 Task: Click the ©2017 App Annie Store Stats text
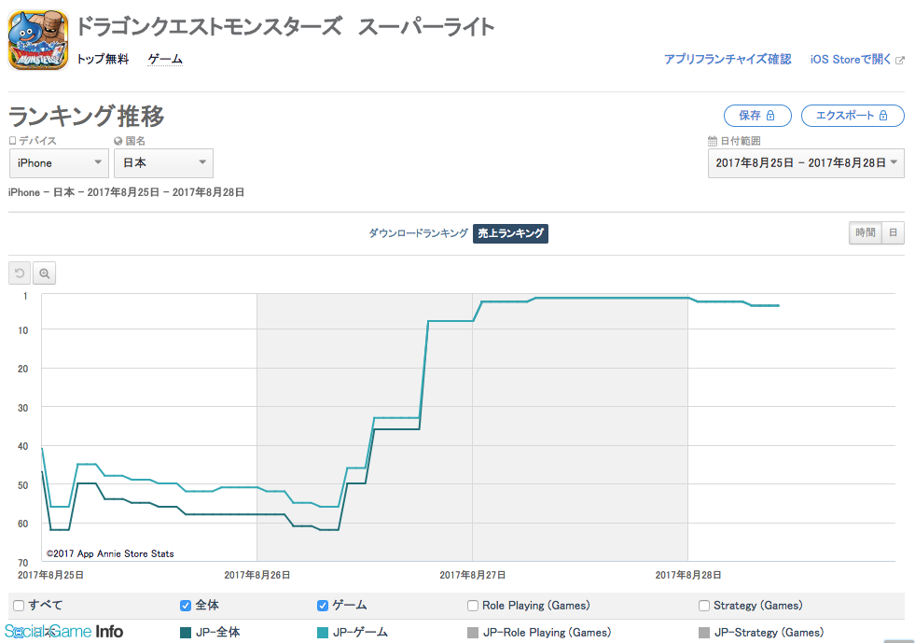coord(110,553)
